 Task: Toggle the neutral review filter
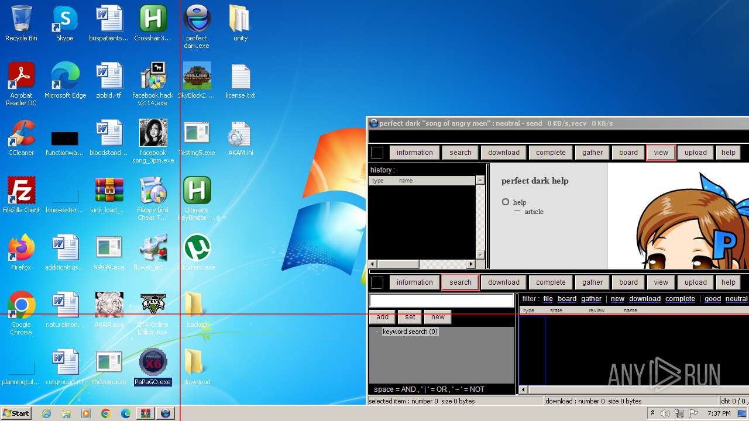[x=736, y=299]
